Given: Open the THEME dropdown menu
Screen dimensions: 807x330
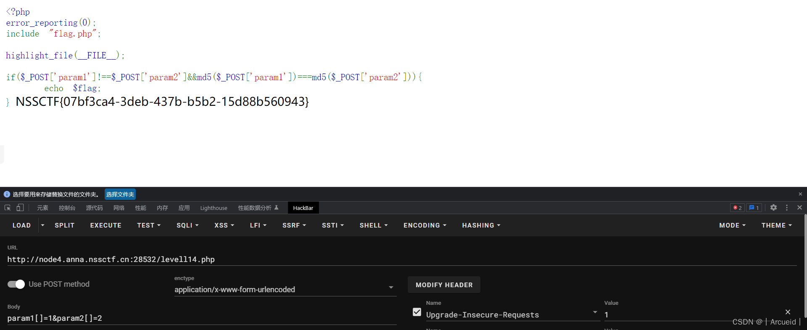Looking at the screenshot, I should pos(777,225).
